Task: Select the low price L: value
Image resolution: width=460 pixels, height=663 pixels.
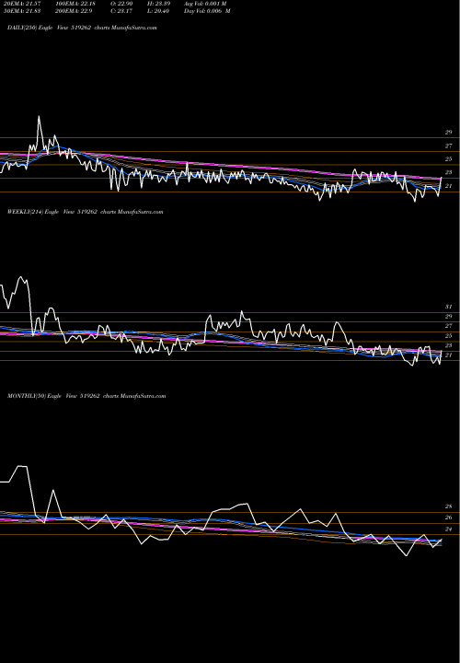Action: (158, 11)
